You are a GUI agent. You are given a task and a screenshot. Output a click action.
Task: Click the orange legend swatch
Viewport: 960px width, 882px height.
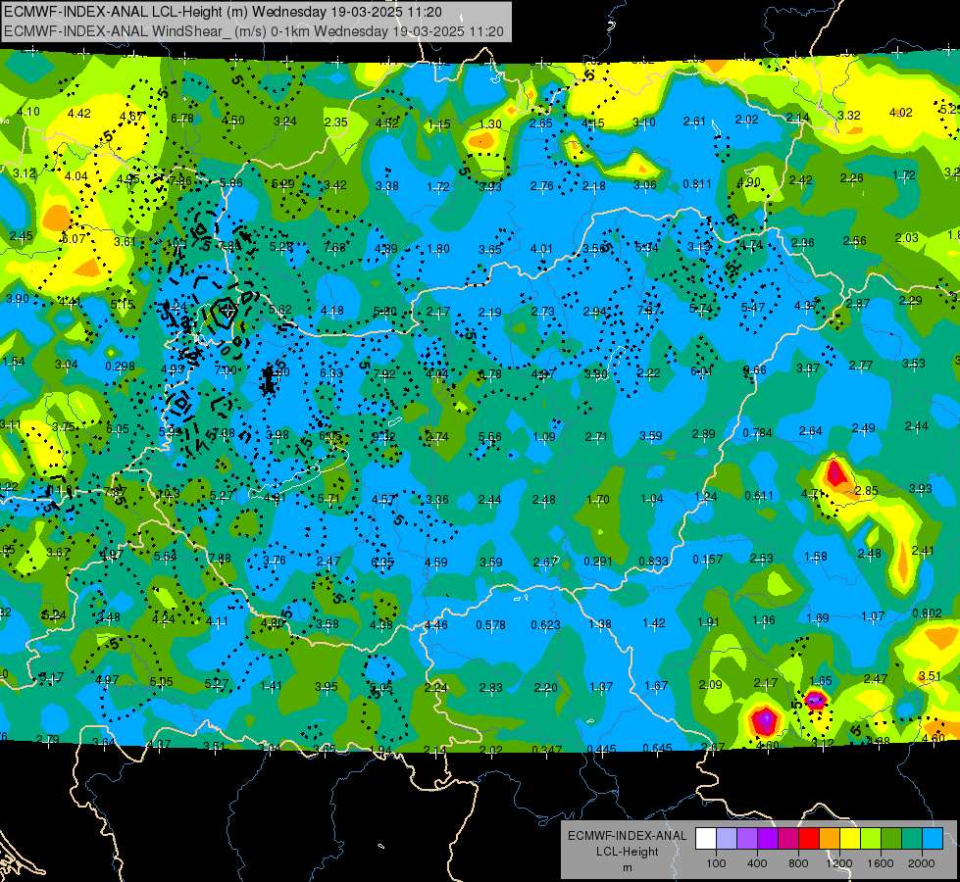(830, 838)
